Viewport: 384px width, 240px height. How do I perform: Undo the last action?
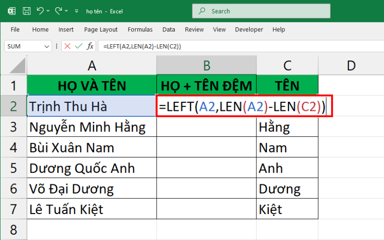click(40, 11)
